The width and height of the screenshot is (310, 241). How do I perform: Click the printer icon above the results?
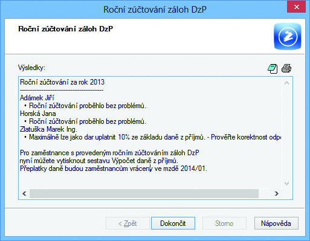(x=286, y=68)
